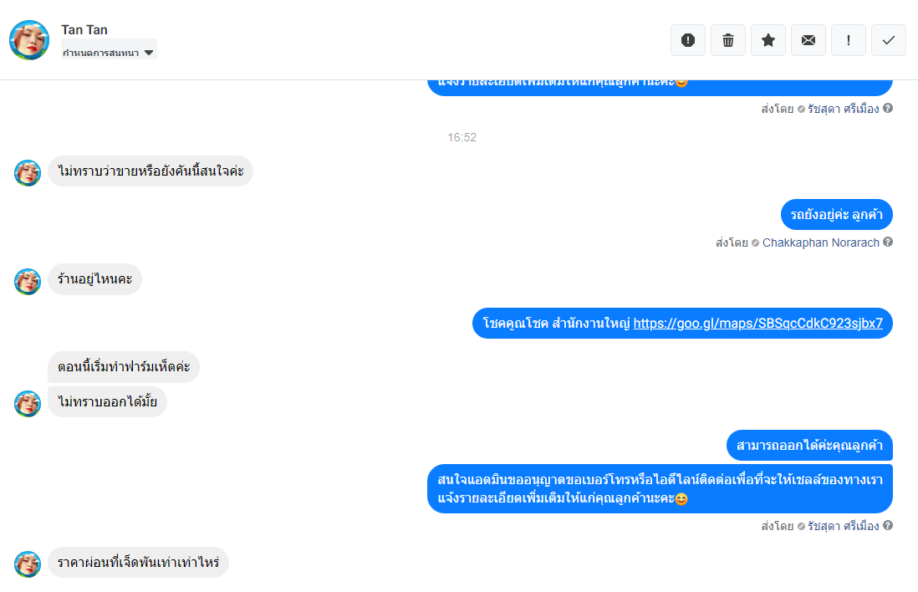Click the 16:52 timestamp
This screenshot has height=592, width=918.
(462, 138)
